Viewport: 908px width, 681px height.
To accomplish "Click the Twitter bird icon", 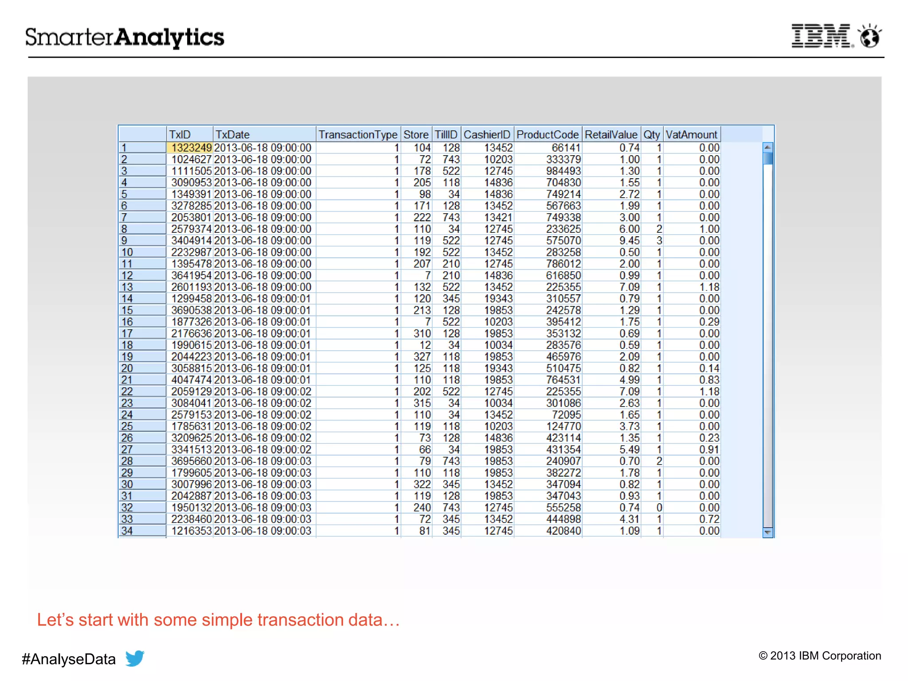I will (x=135, y=658).
